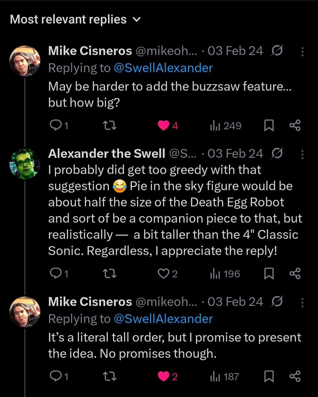Image resolution: width=318 pixels, height=397 pixels.
Task: Unlike the buzzsaw feature tweet
Action: click(164, 125)
